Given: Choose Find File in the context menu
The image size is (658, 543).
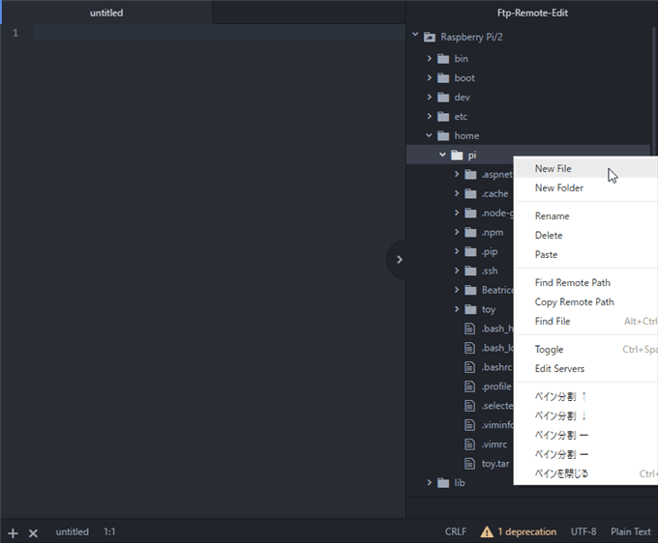Looking at the screenshot, I should (x=585, y=321).
